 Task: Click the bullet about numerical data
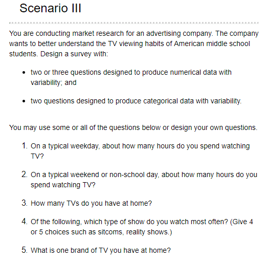pos(131,77)
